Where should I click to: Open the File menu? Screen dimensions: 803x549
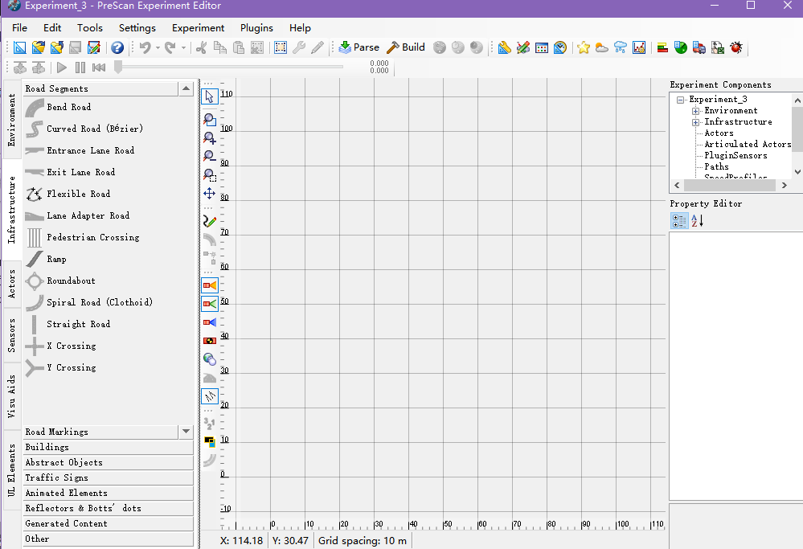[19, 27]
